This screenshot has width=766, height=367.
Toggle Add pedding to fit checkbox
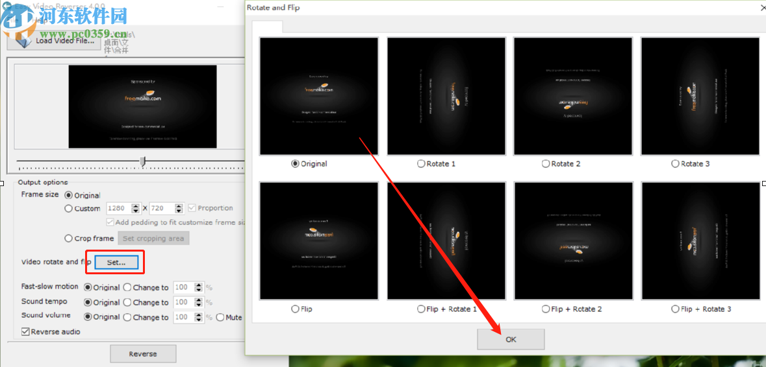tap(176, 222)
